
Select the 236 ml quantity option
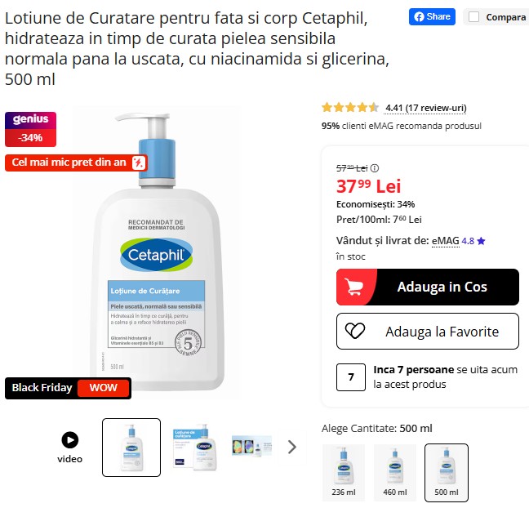344,473
